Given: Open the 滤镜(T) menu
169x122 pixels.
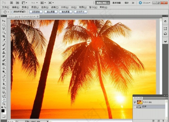Looking at the screenshot, I should [55, 7].
